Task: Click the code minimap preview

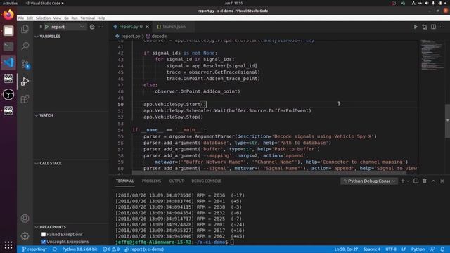Action: [432, 55]
